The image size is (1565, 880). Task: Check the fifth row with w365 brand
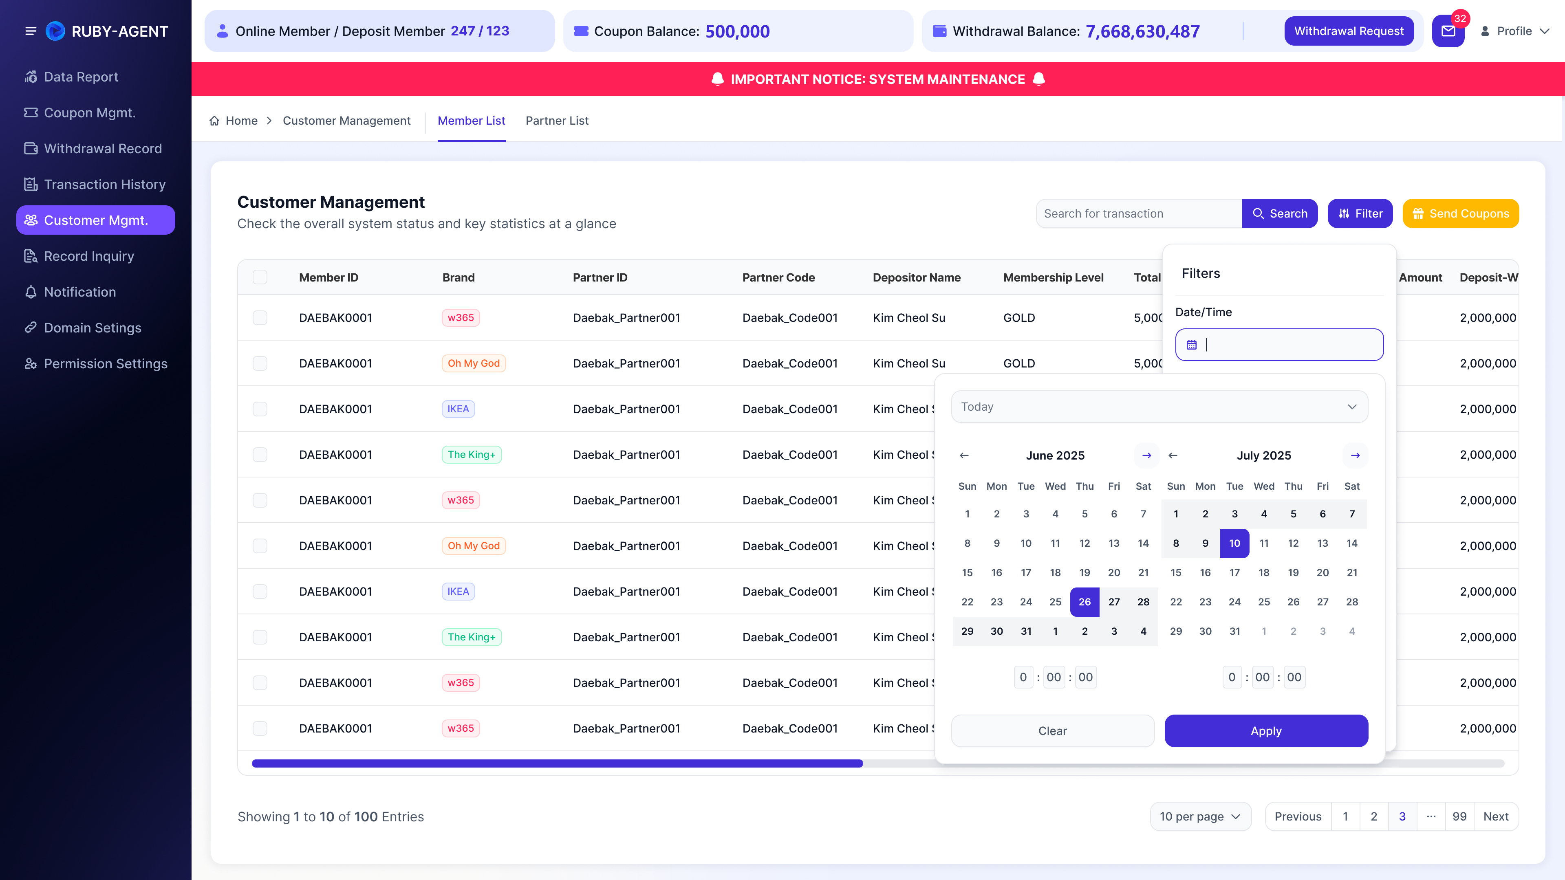[x=260, y=500]
